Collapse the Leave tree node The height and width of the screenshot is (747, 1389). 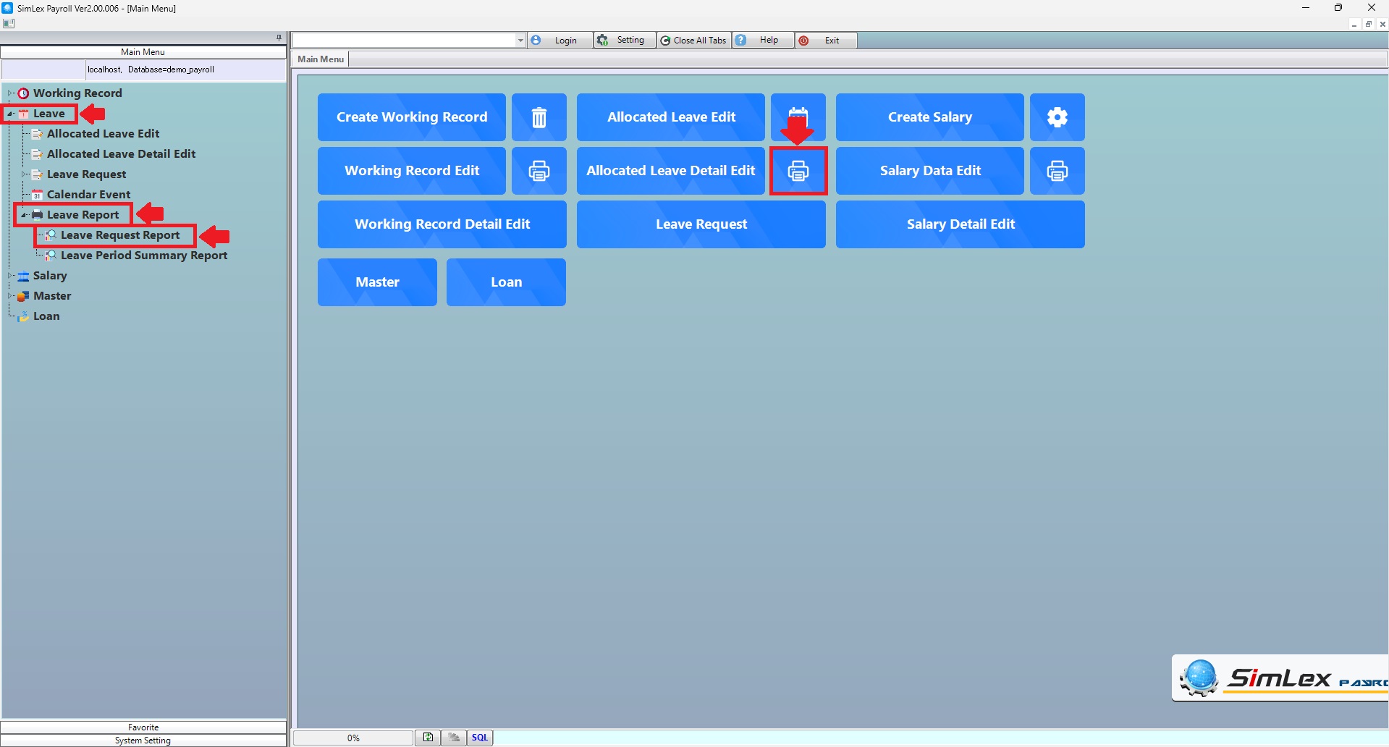(10, 114)
